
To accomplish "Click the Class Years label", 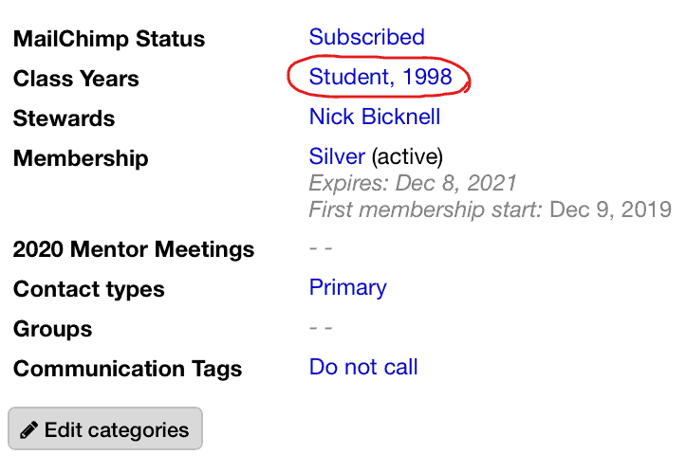I will (76, 79).
